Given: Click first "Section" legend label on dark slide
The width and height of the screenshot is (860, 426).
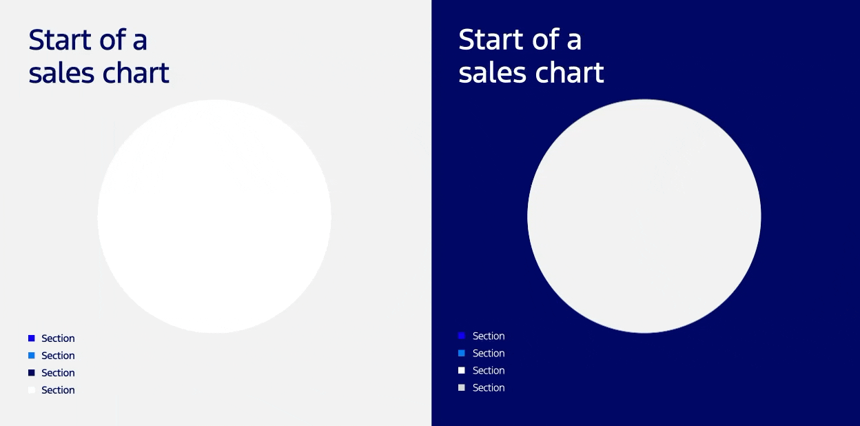Looking at the screenshot, I should point(489,336).
